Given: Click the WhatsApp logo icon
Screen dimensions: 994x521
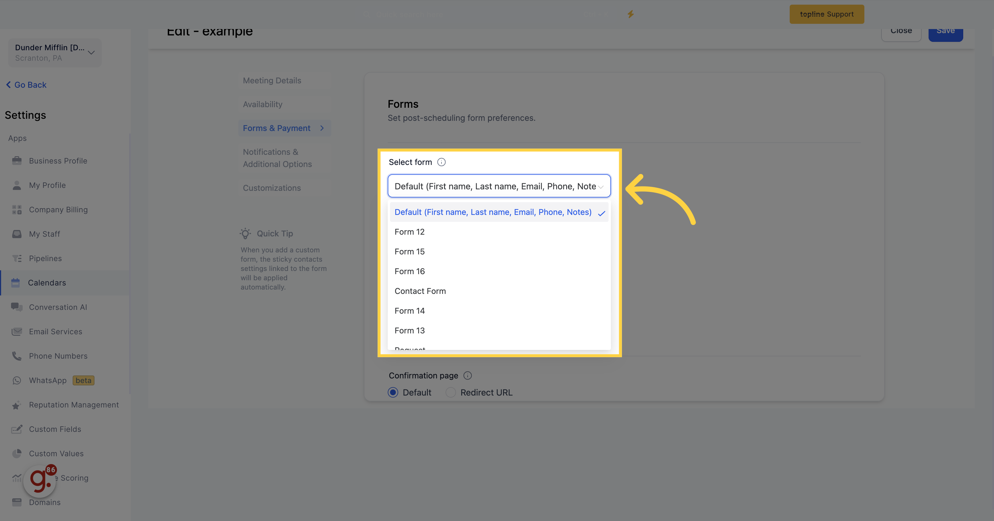Looking at the screenshot, I should [x=17, y=380].
